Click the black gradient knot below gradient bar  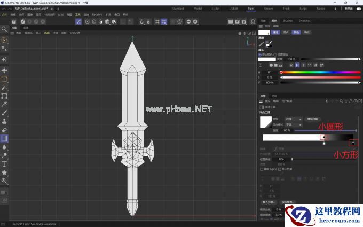point(353,143)
